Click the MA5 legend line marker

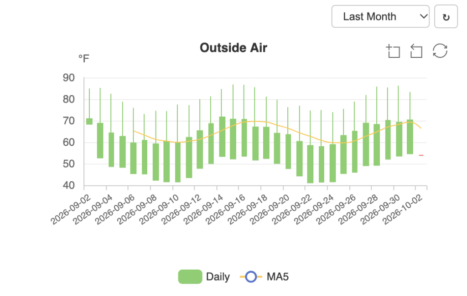pyautogui.click(x=251, y=277)
